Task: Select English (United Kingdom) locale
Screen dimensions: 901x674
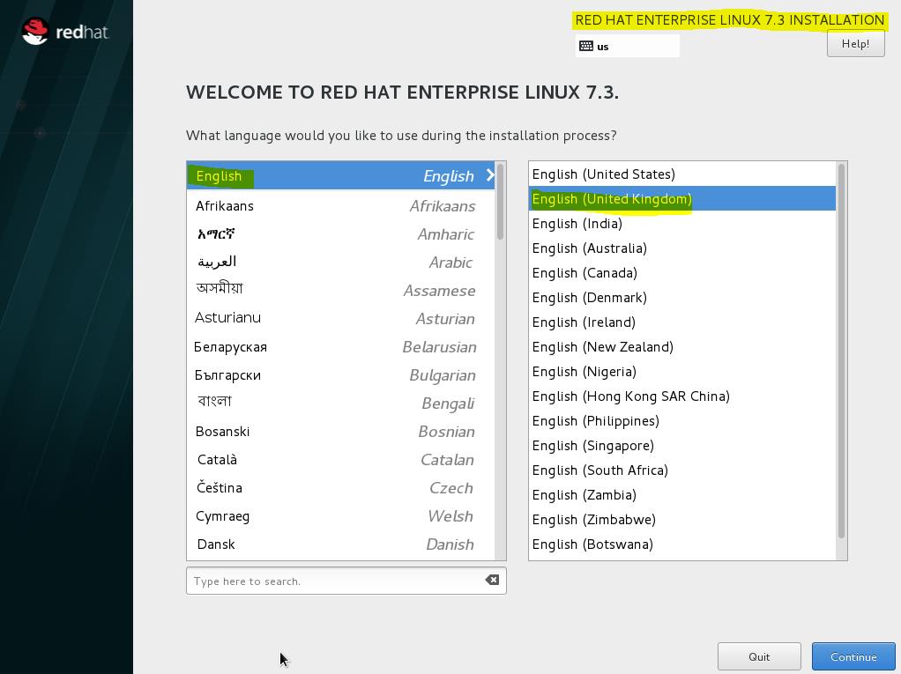Action: coord(682,198)
